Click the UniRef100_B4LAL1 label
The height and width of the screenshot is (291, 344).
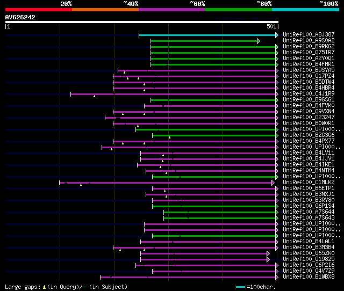point(309,242)
